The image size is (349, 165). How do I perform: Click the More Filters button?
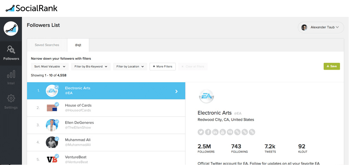click(x=163, y=67)
